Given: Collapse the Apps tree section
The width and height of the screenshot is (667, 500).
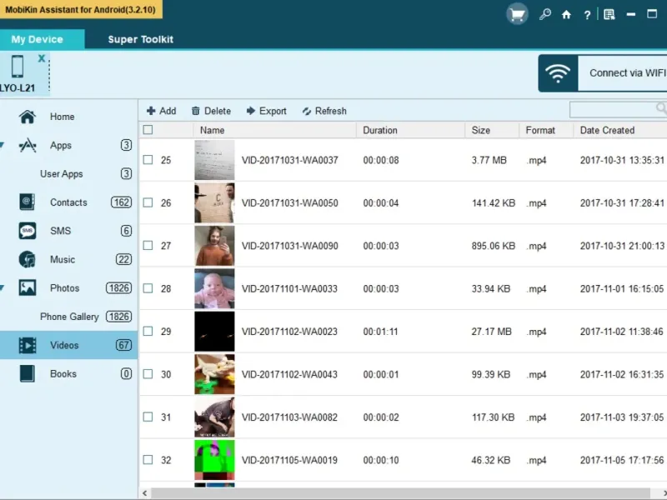Looking at the screenshot, I should click(3, 146).
